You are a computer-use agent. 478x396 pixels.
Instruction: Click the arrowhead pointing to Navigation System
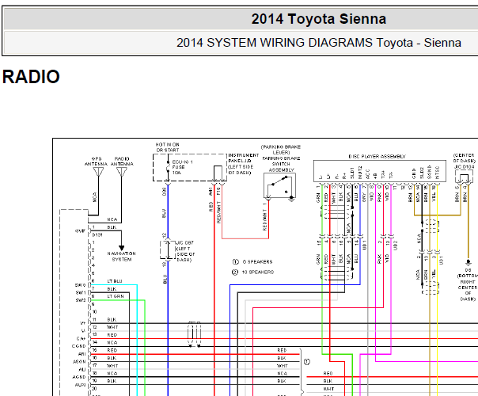[122, 248]
